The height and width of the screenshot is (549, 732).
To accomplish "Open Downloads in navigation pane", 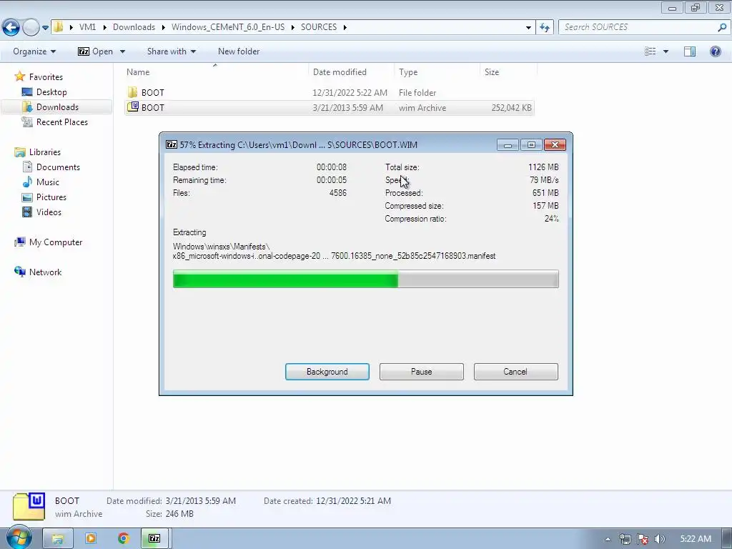I will [57, 107].
